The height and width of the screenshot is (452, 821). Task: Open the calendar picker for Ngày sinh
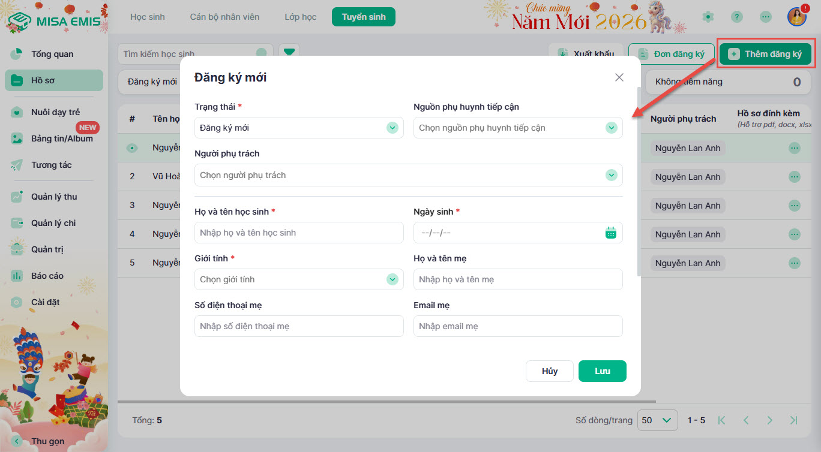coord(611,233)
